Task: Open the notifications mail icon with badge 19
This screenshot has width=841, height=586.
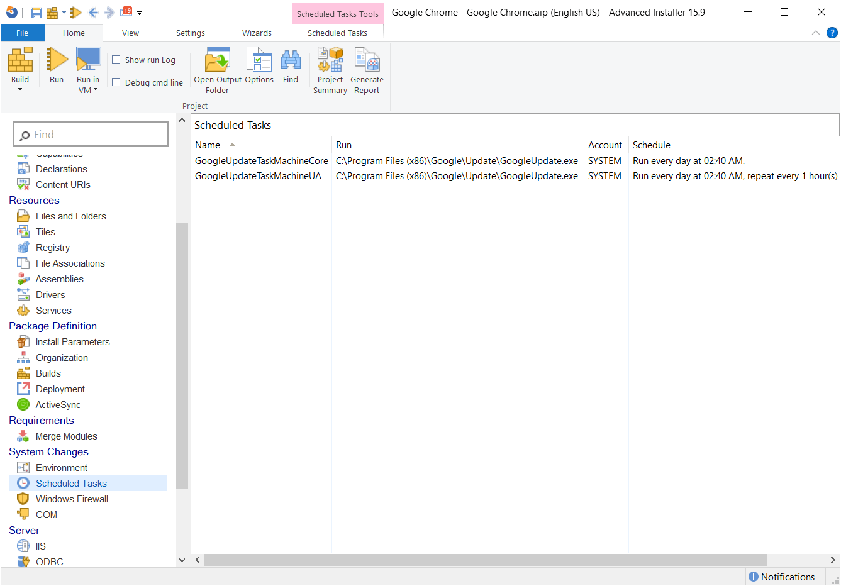Action: click(x=126, y=11)
